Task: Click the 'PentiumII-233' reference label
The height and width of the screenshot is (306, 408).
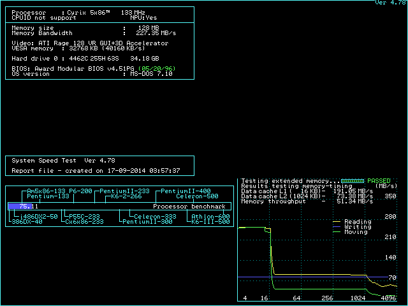Action: [125, 191]
